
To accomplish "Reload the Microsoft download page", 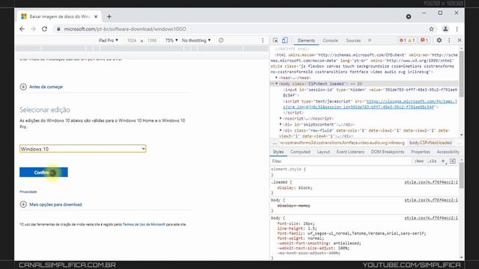I will (x=45, y=29).
